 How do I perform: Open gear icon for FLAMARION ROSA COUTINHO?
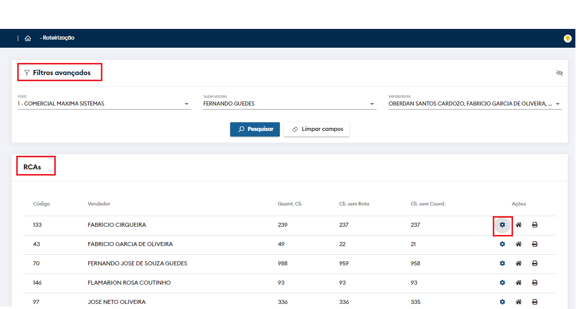pyautogui.click(x=502, y=283)
